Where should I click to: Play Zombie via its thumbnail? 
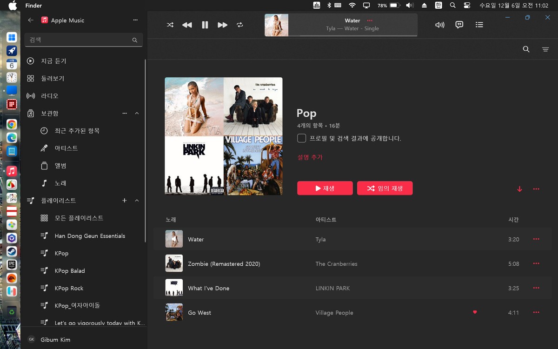(174, 263)
